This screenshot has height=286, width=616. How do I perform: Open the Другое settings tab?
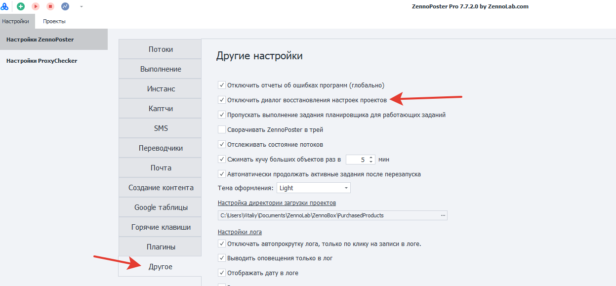point(160,267)
